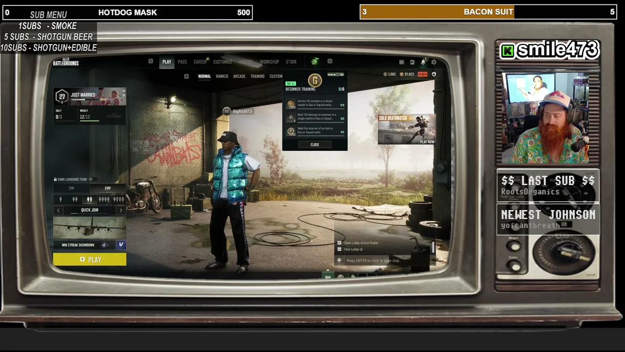
Task: Open the HIDEOUT tab
Action: click(246, 62)
